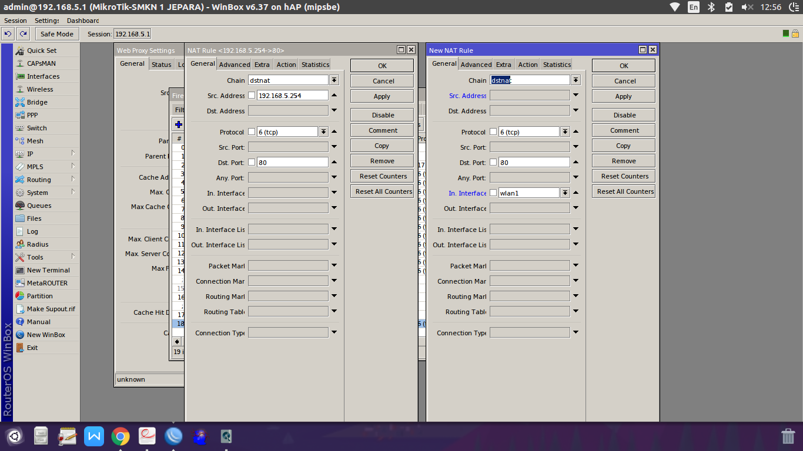803x451 pixels.
Task: Launch New Terminal from sidebar
Action: [x=47, y=270]
